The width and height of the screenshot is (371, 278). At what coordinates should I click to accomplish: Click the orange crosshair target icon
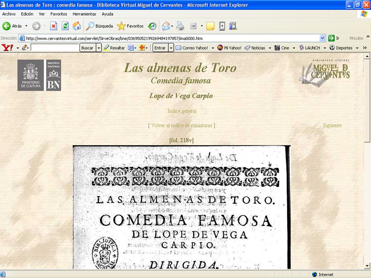point(142,48)
